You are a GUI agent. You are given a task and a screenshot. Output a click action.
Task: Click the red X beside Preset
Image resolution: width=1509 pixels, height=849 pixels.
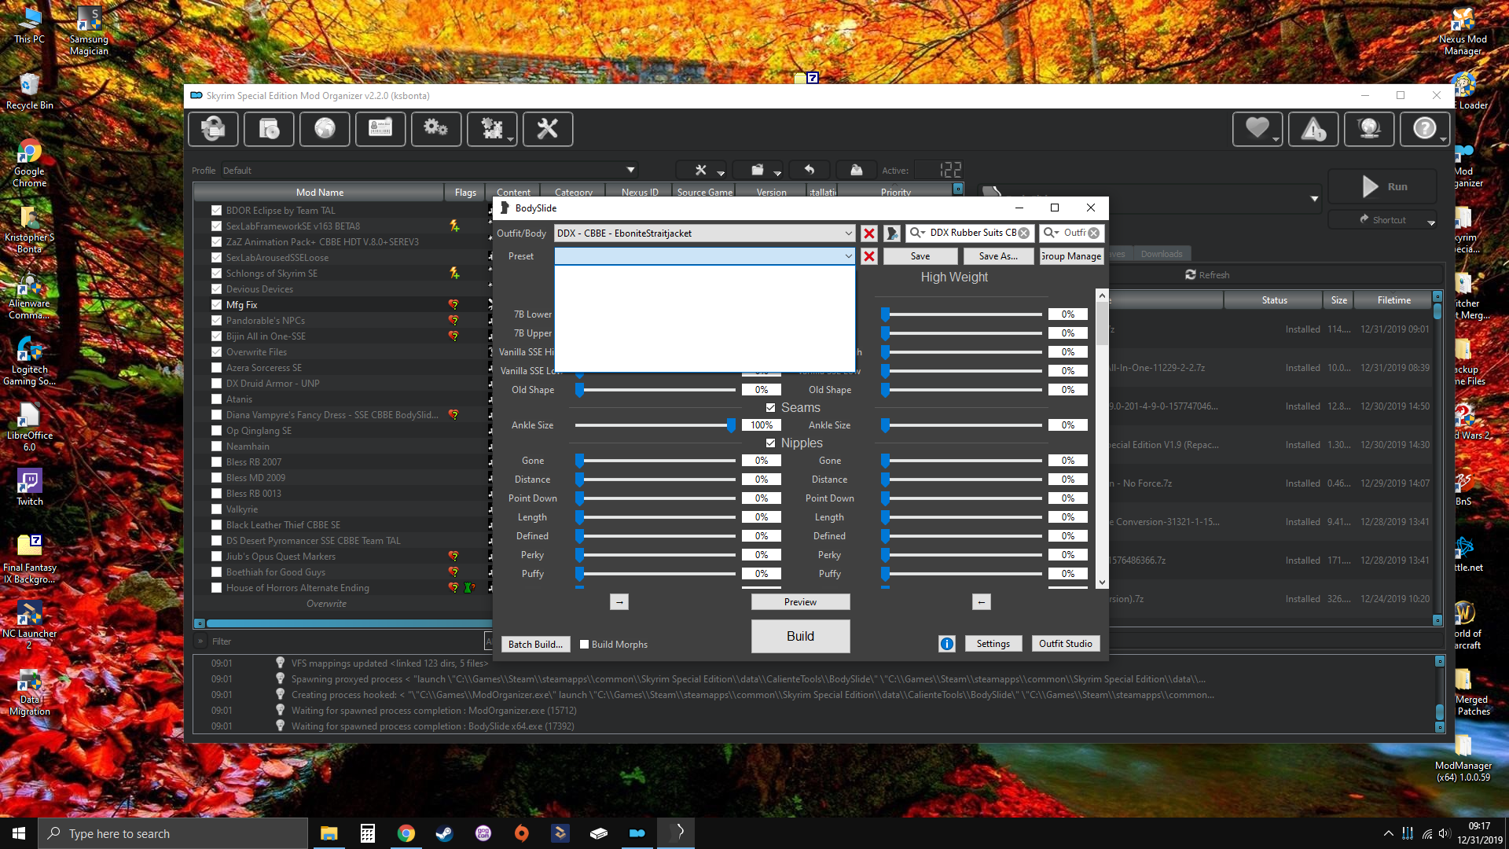868,256
